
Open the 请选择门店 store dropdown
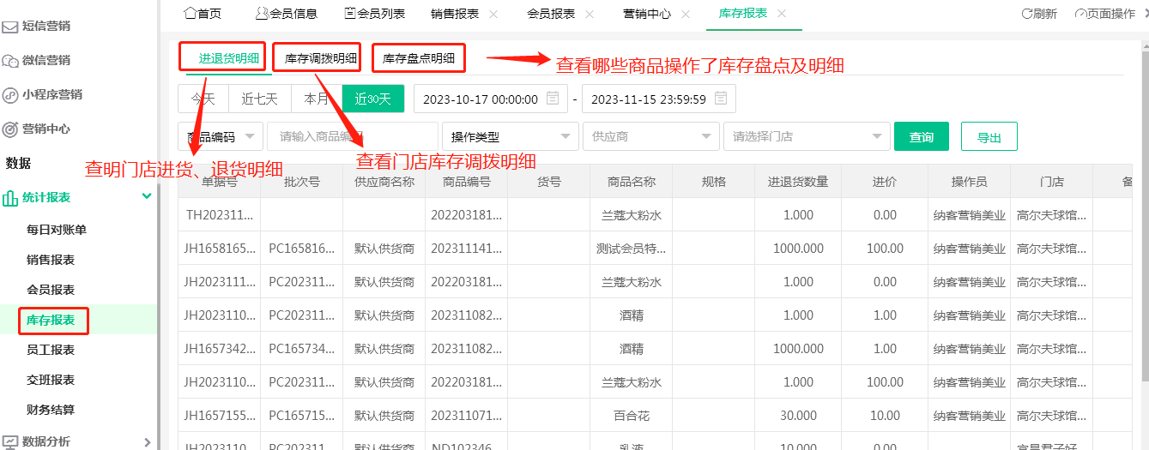pyautogui.click(x=807, y=136)
